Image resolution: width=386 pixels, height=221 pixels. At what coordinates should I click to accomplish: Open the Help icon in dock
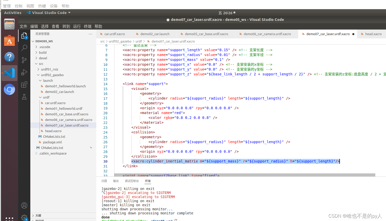click(9, 57)
